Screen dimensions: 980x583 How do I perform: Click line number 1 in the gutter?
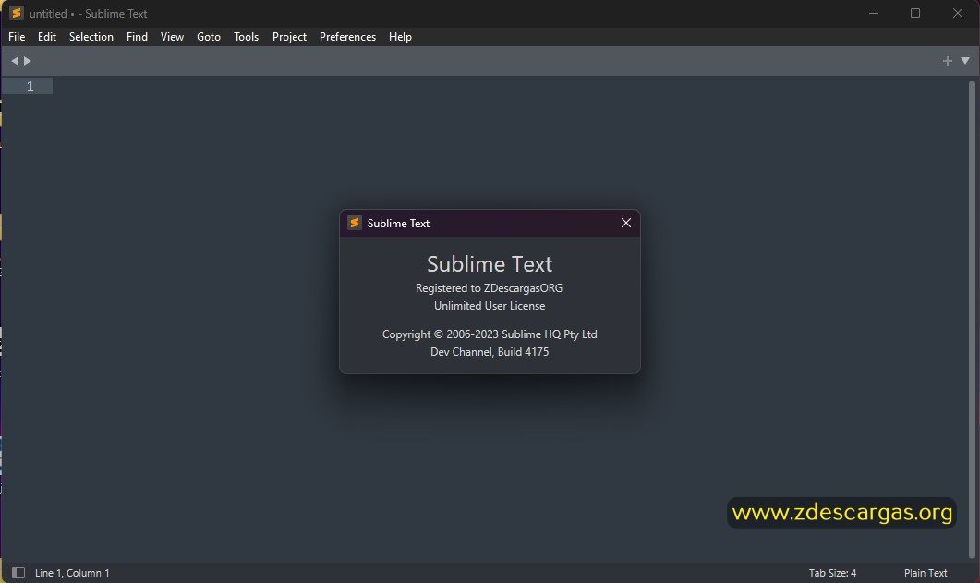coord(30,86)
